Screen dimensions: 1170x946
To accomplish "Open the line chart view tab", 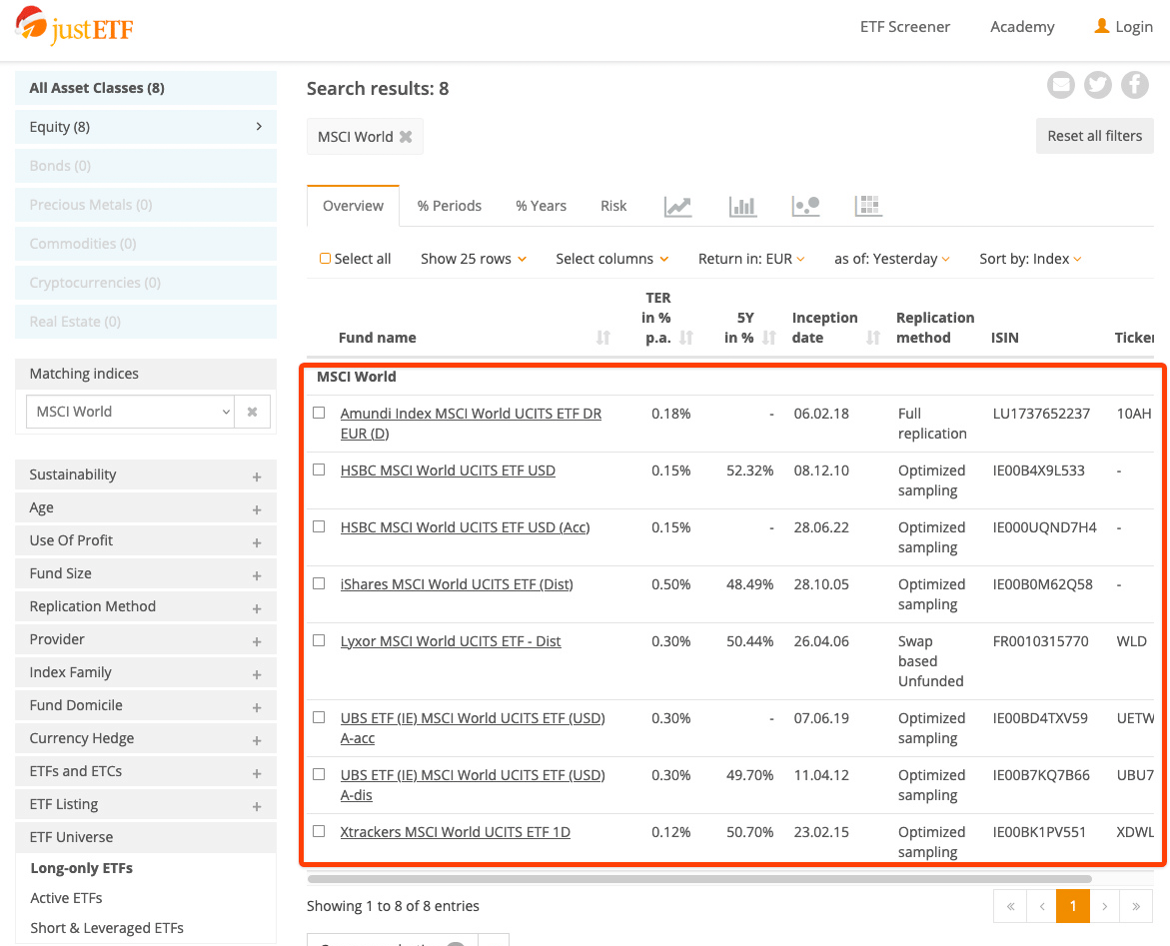I will (x=677, y=206).
